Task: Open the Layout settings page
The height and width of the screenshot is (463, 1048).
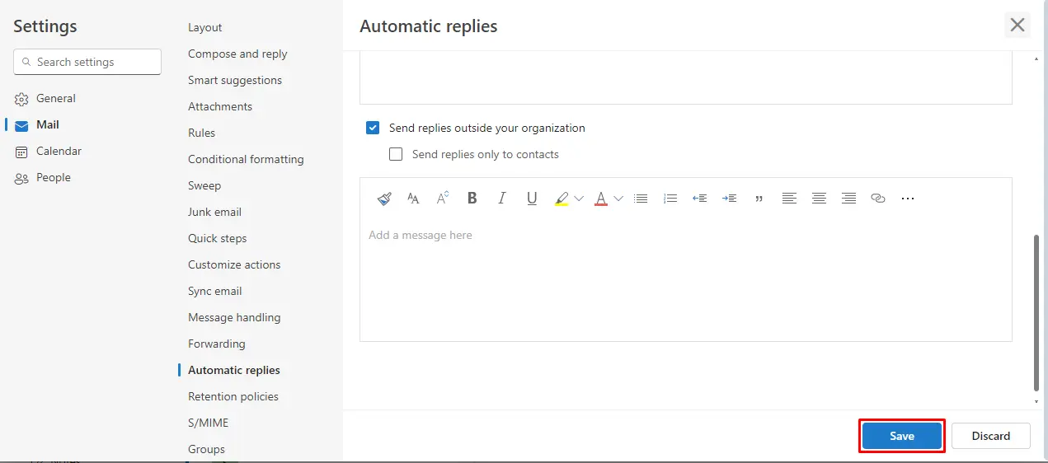Action: point(205,27)
